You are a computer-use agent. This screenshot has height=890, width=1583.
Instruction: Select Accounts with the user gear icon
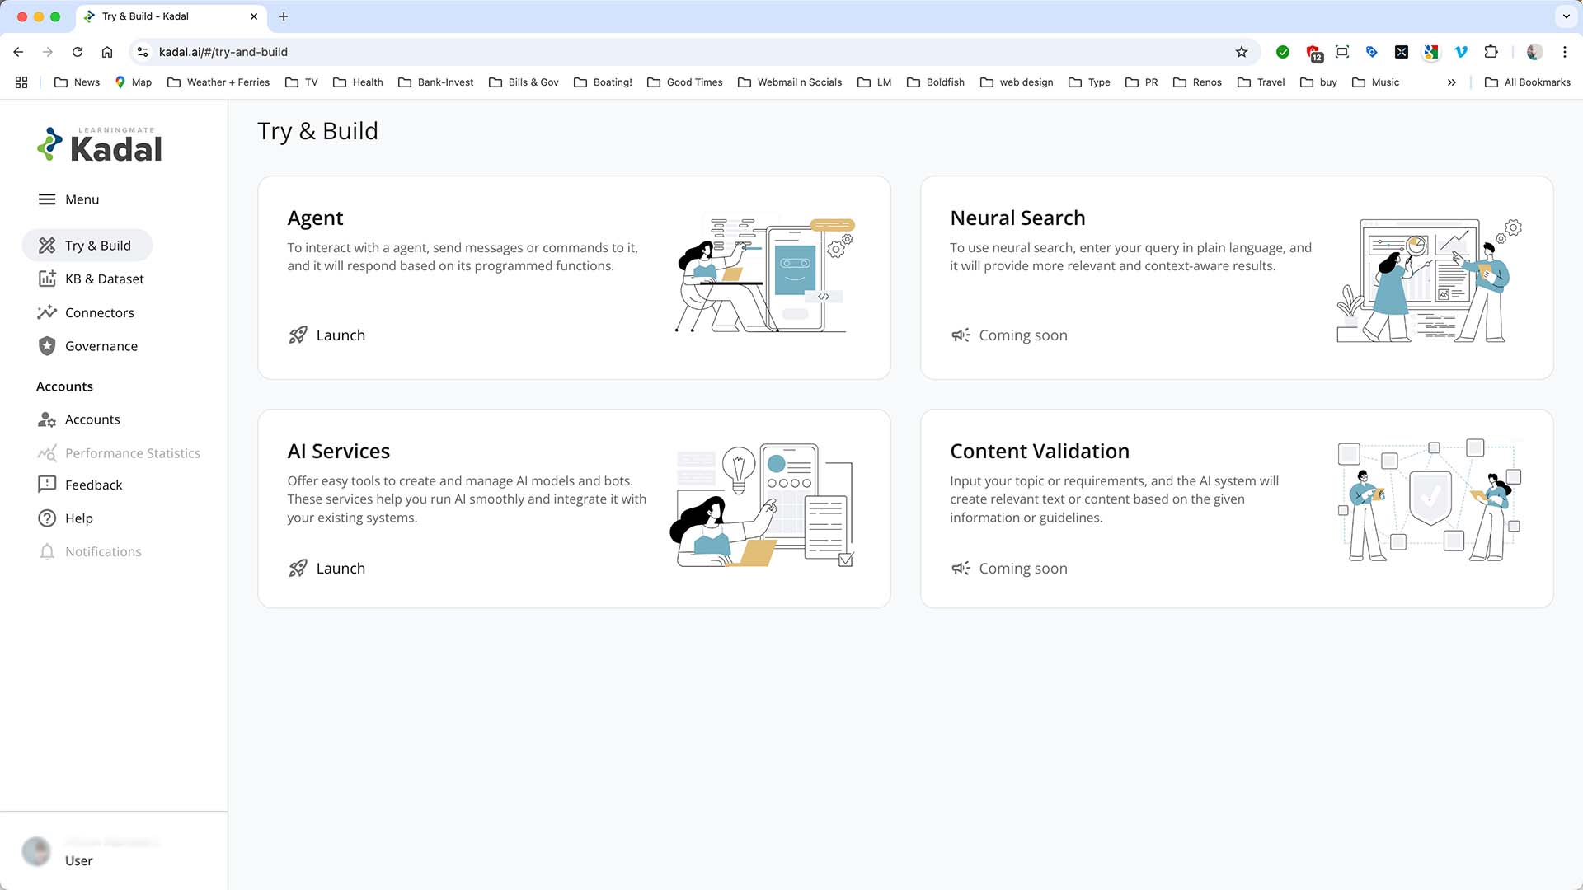(x=92, y=419)
